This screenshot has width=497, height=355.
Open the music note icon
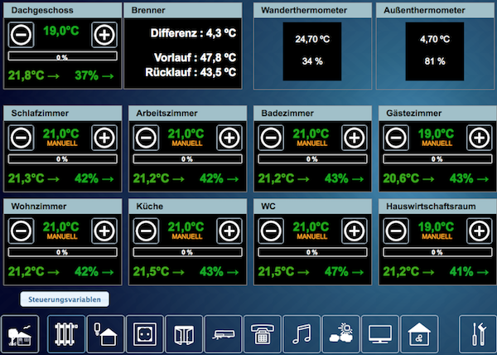302,334
